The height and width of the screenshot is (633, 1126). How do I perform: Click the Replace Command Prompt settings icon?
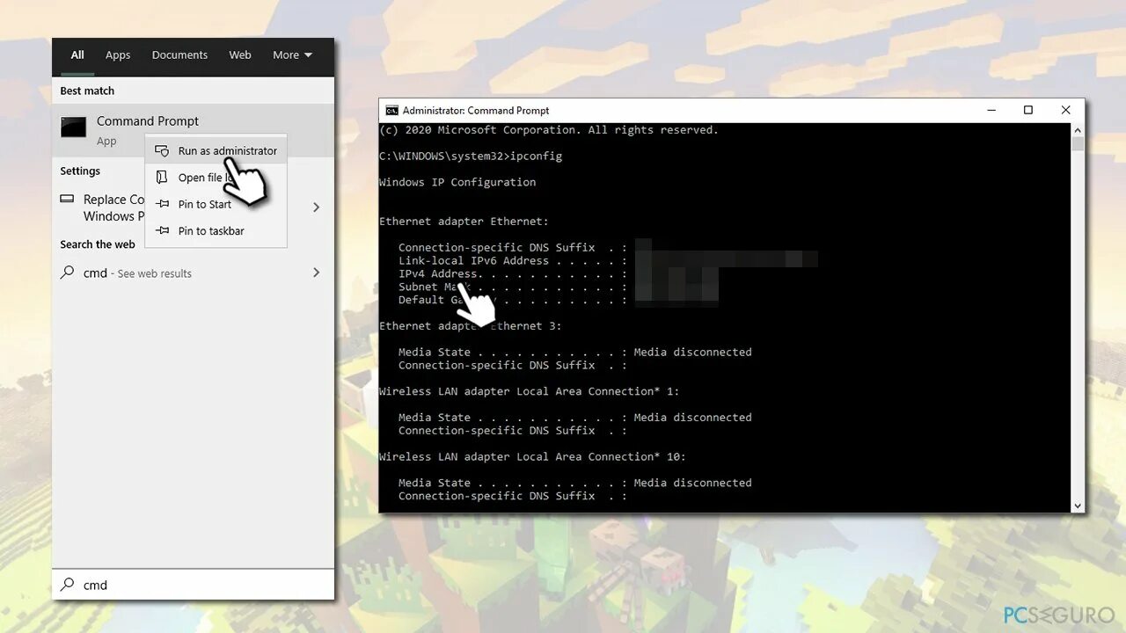[67, 200]
